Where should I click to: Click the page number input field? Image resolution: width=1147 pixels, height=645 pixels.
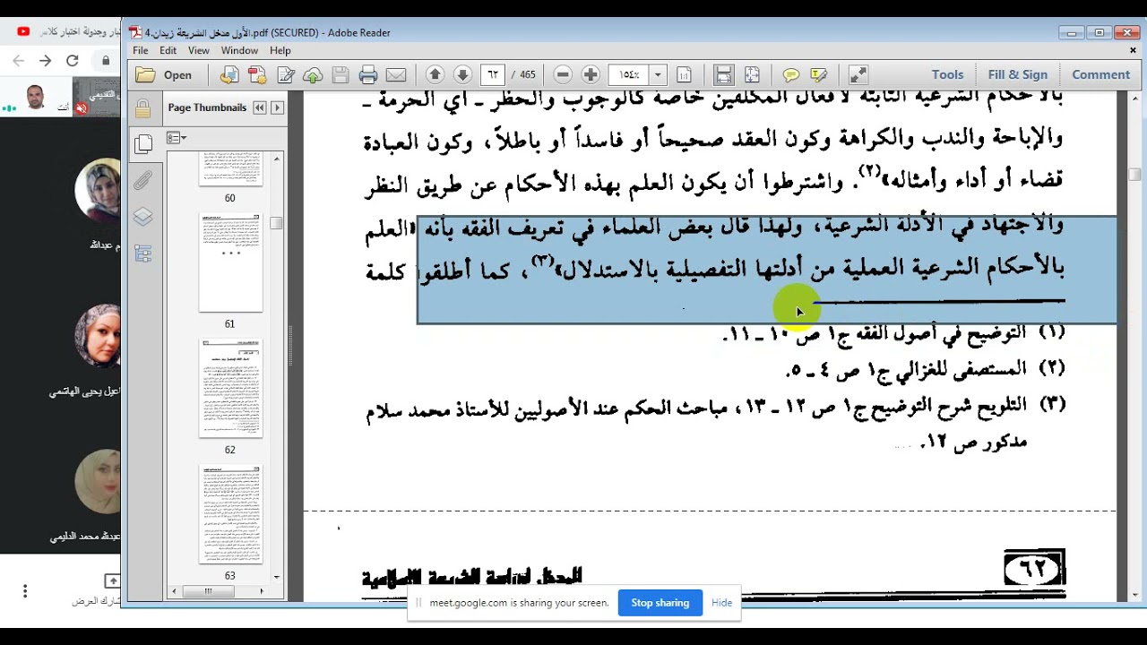[x=493, y=75]
